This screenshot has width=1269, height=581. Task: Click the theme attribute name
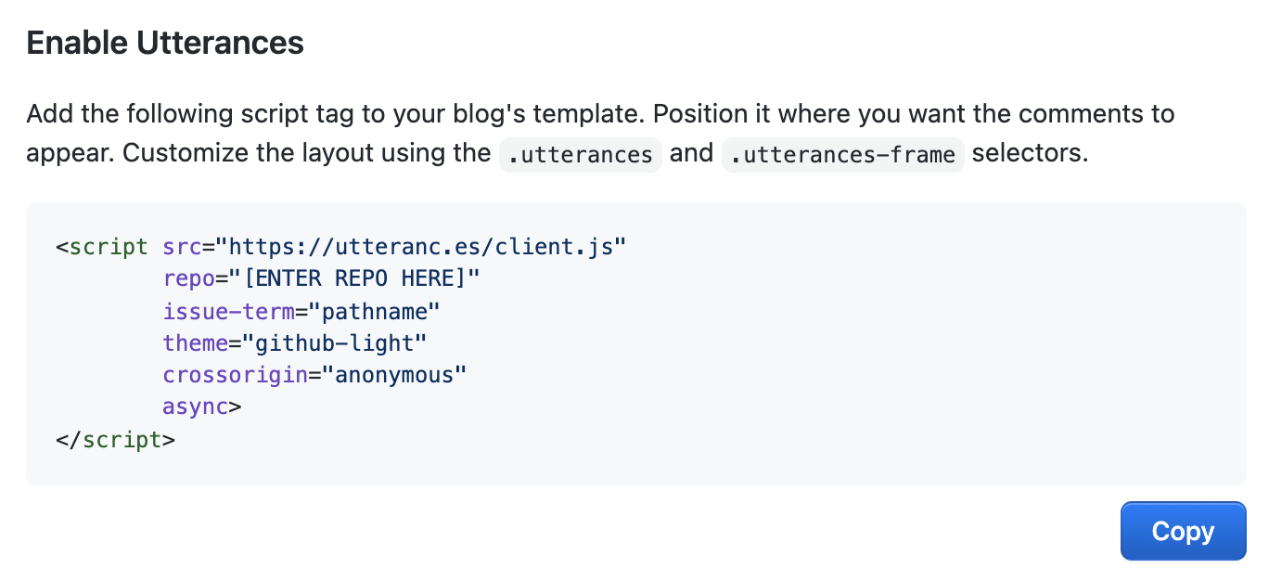[x=195, y=343]
